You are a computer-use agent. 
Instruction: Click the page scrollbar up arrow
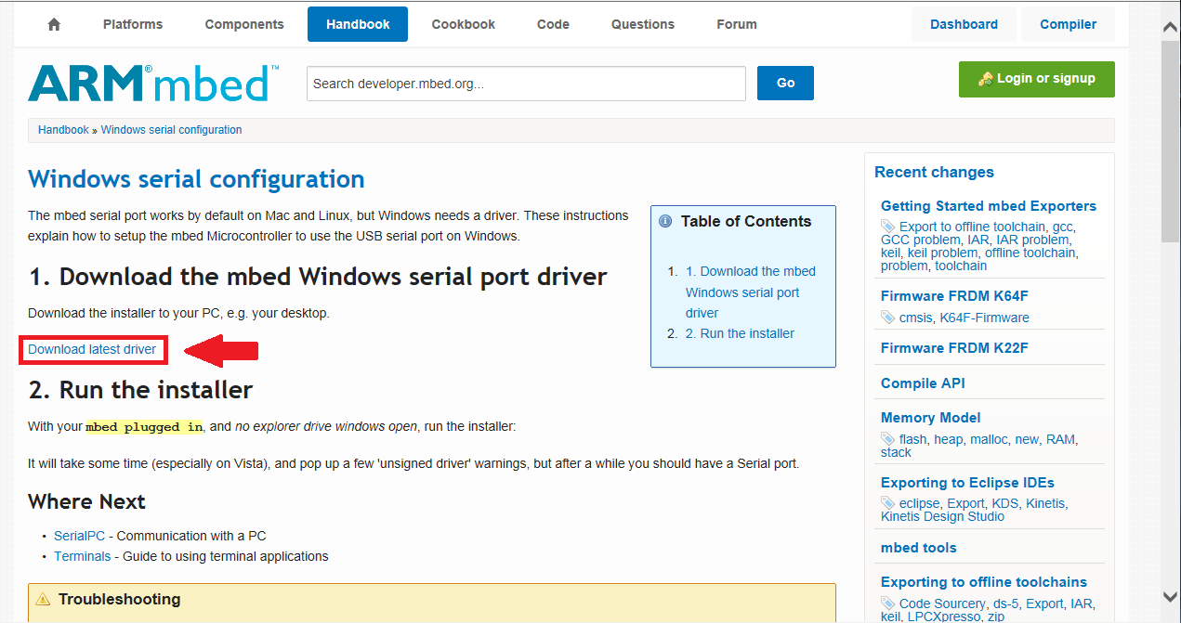[1171, 28]
